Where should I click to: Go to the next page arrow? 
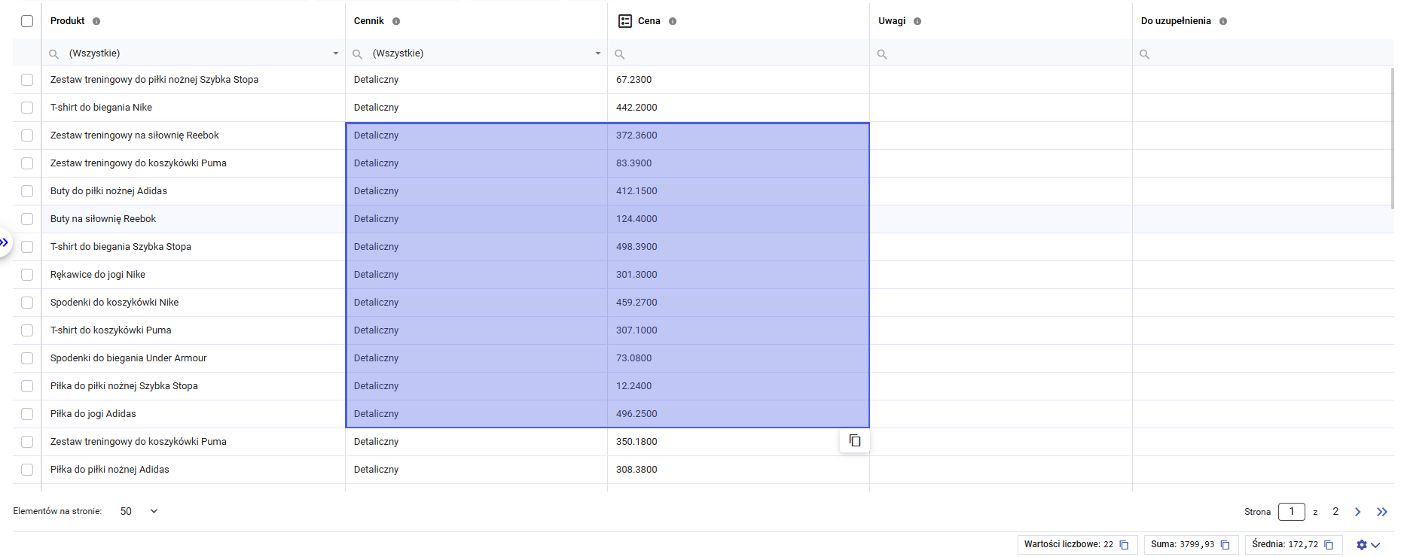pyautogui.click(x=1357, y=512)
